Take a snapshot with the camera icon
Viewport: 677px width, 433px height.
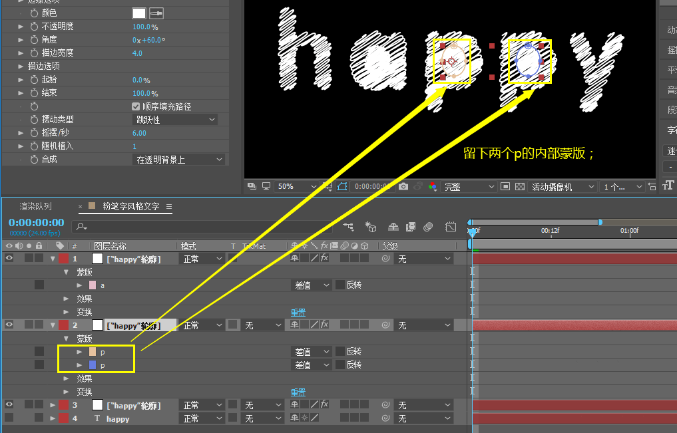click(405, 187)
